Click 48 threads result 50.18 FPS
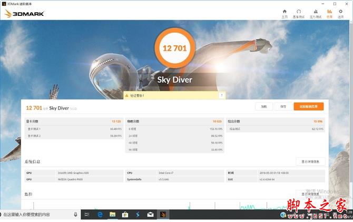353x222 pixels. [217, 143]
